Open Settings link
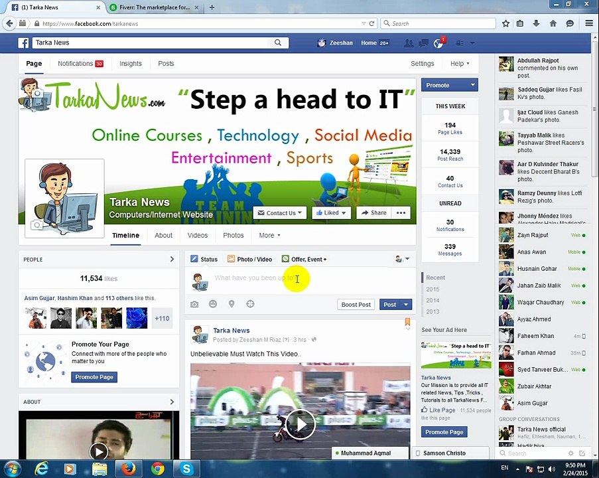 [x=422, y=64]
